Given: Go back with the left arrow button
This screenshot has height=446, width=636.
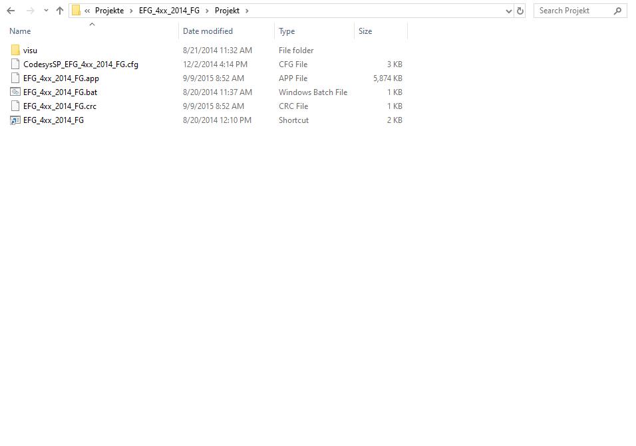Looking at the screenshot, I should 11,11.
